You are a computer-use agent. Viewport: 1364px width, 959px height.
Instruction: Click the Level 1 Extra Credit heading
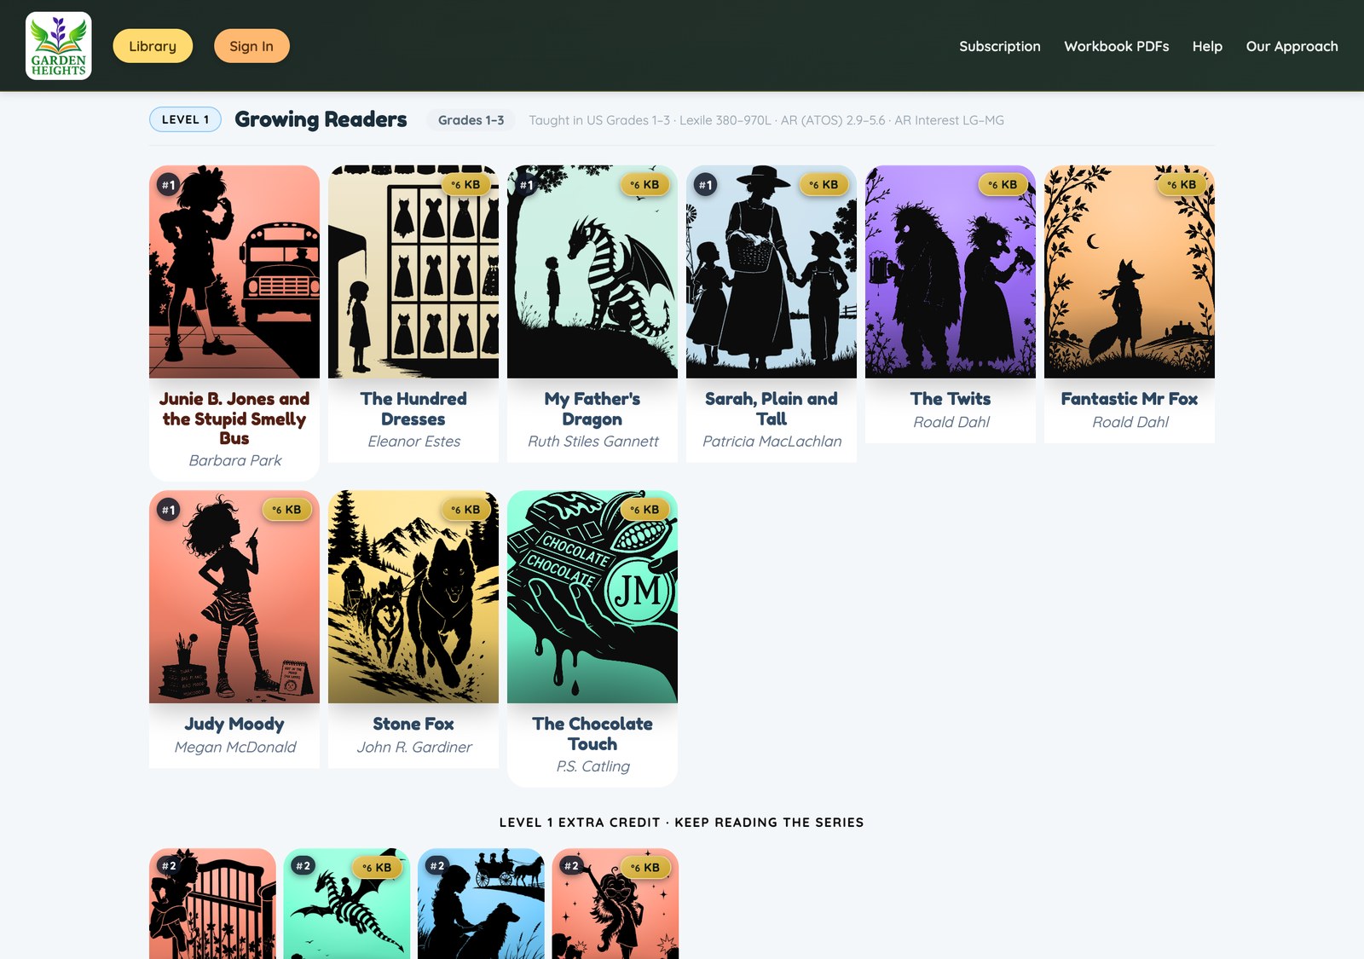682,823
